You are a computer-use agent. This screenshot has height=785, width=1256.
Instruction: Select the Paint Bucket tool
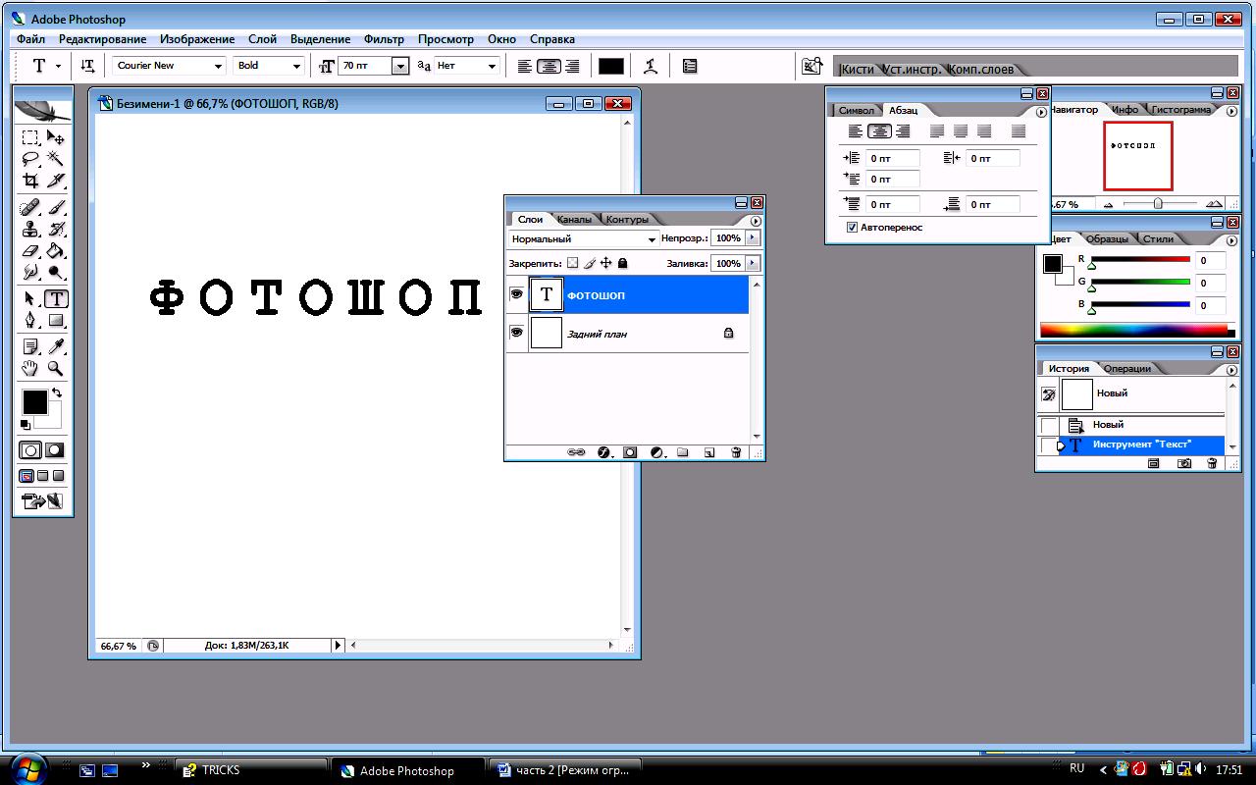tap(56, 251)
